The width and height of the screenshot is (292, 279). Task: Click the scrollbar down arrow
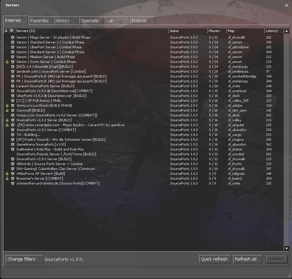click(286, 248)
